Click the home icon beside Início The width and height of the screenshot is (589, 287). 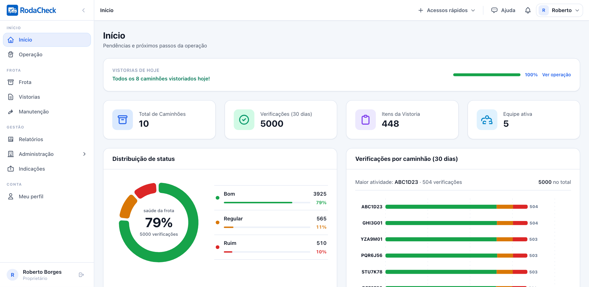(x=11, y=40)
